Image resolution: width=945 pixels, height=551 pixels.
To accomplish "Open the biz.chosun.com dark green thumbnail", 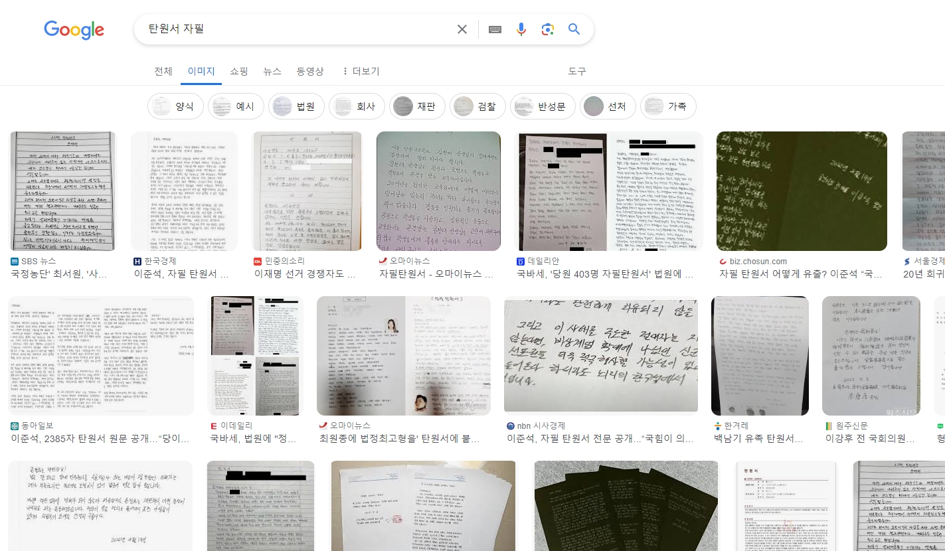I will 802,191.
